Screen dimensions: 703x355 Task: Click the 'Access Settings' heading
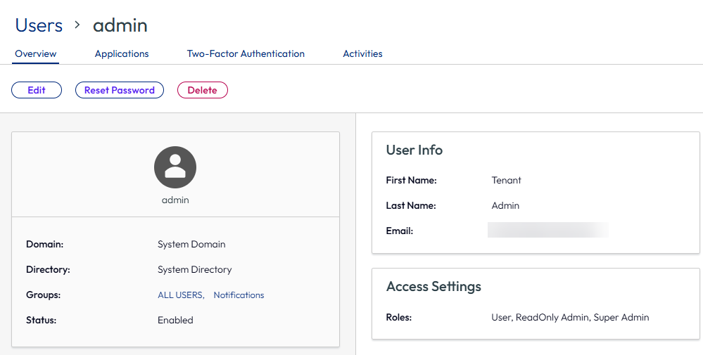(433, 287)
